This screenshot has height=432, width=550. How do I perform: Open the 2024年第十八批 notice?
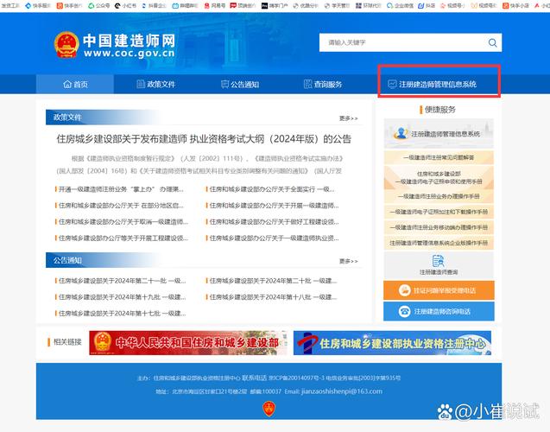[x=271, y=297]
